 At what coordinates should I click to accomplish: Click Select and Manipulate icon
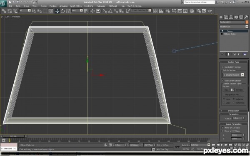tap(92, 11)
